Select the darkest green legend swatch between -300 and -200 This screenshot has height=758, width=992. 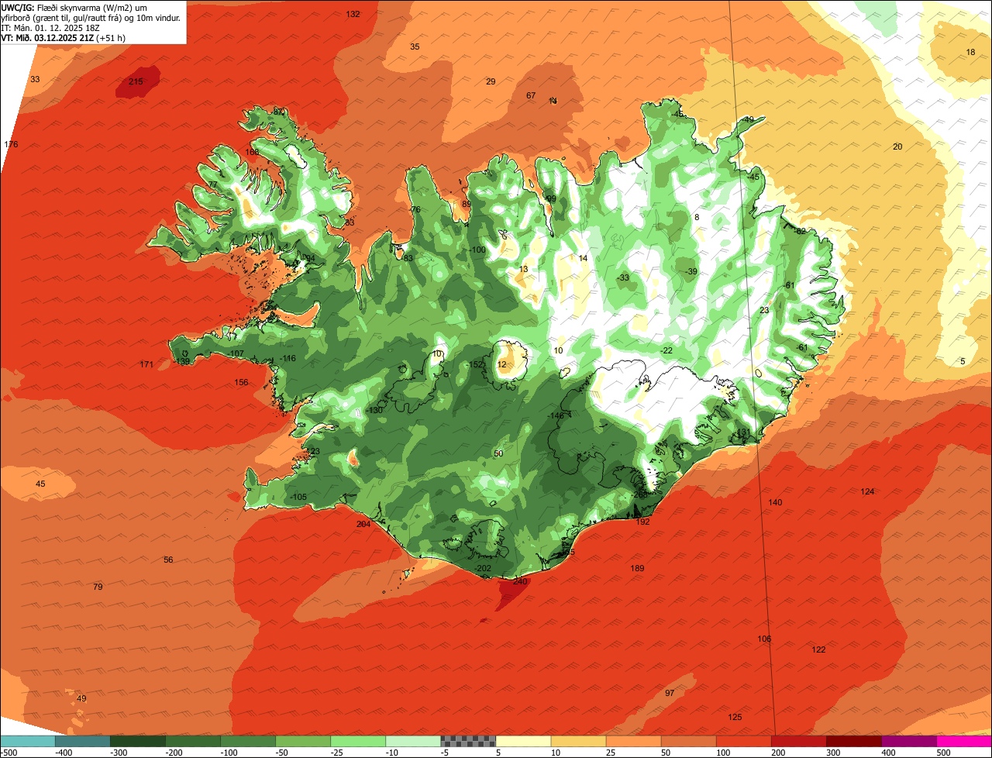138,741
